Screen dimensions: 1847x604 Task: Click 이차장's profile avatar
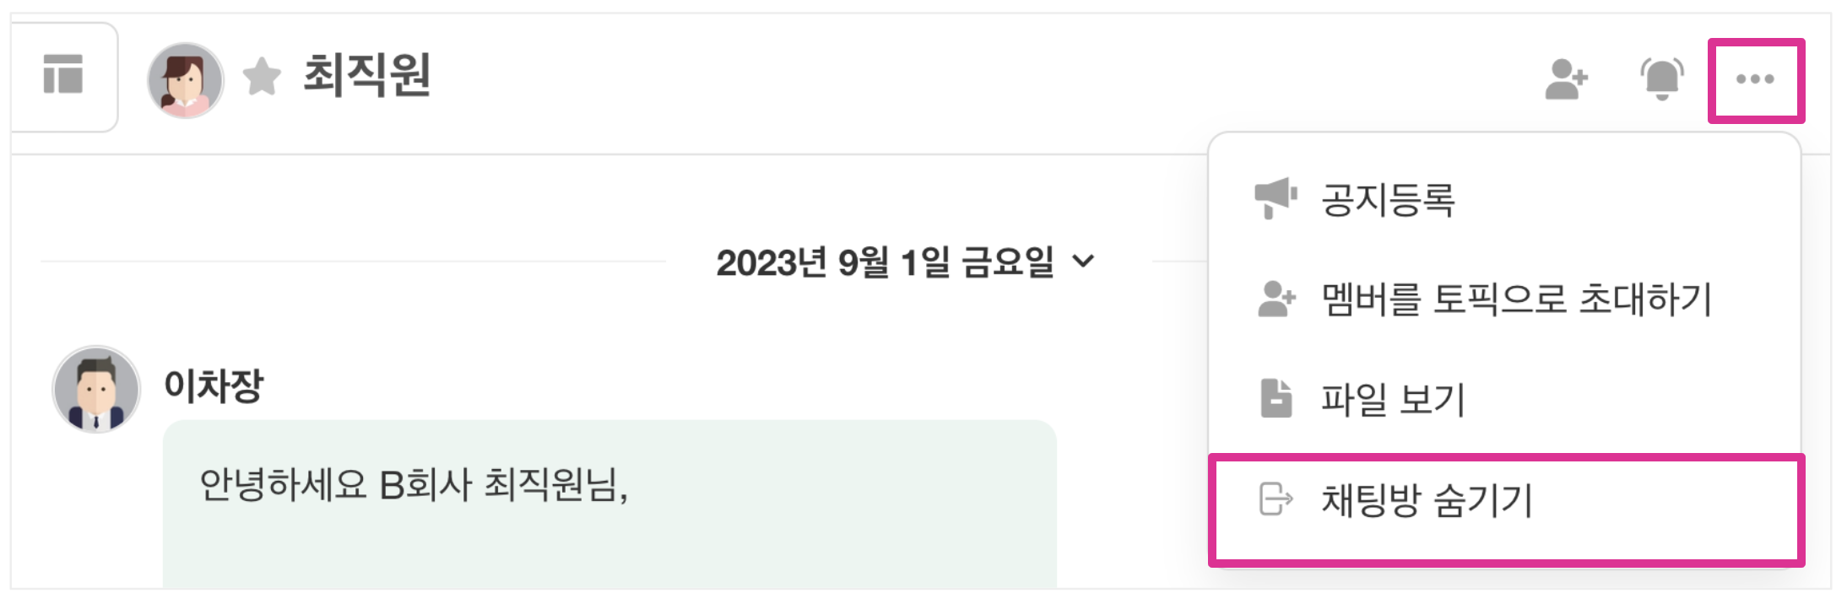pyautogui.click(x=96, y=389)
